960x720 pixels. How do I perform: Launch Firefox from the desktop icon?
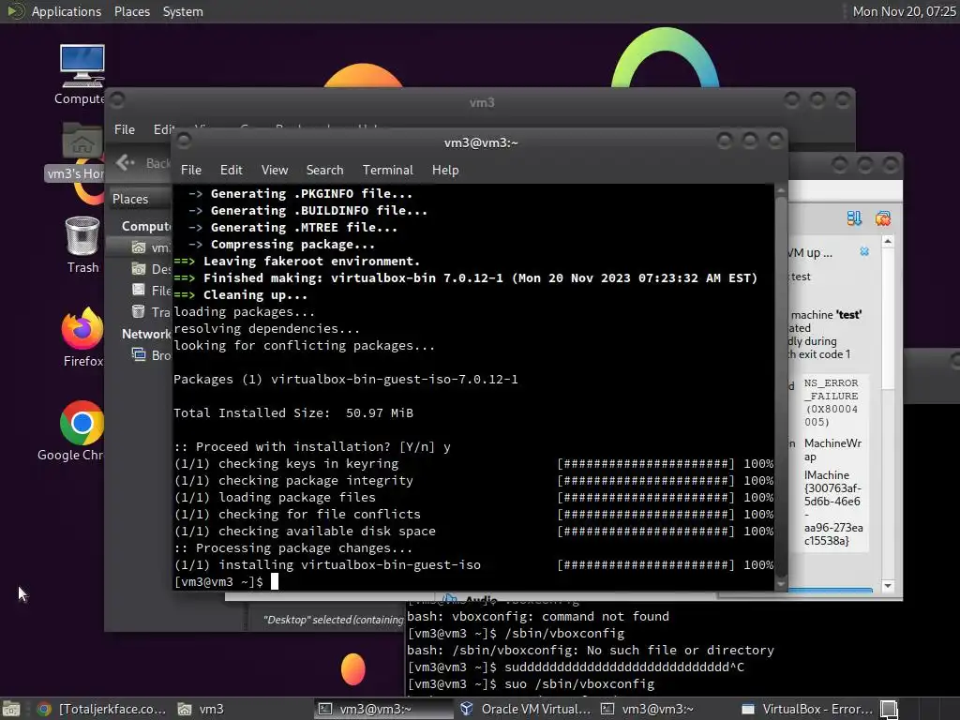click(x=82, y=337)
